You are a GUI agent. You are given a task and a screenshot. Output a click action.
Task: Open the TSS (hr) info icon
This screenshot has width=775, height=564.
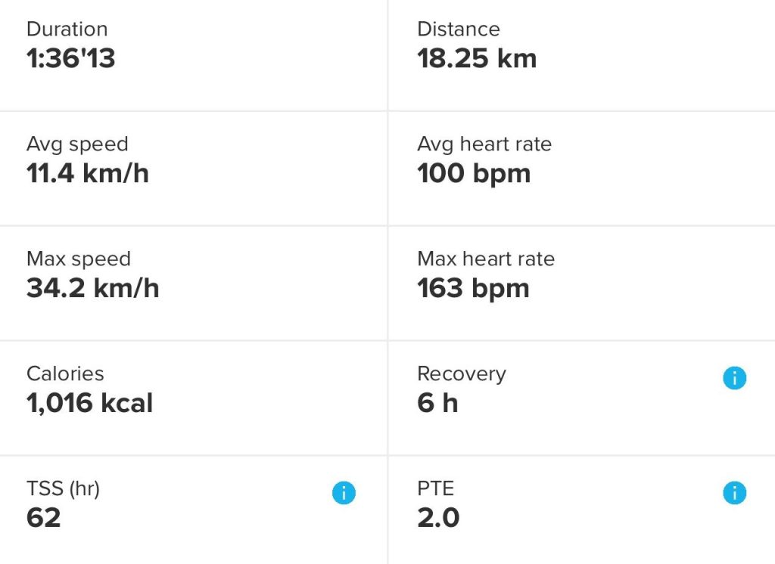pos(344,493)
